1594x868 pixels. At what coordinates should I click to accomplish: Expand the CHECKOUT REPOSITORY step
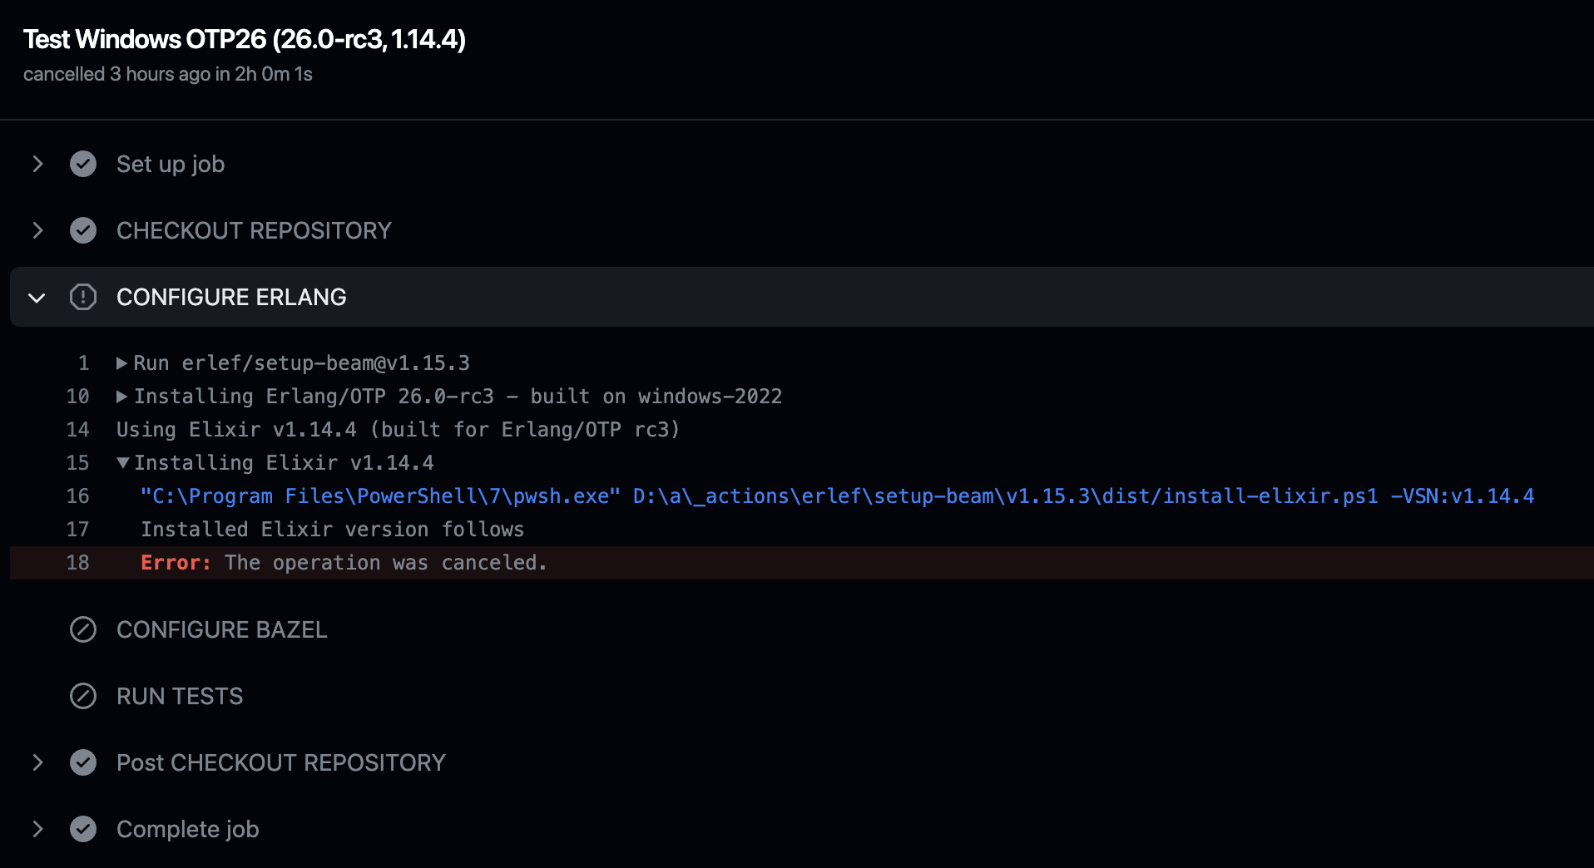pos(37,230)
